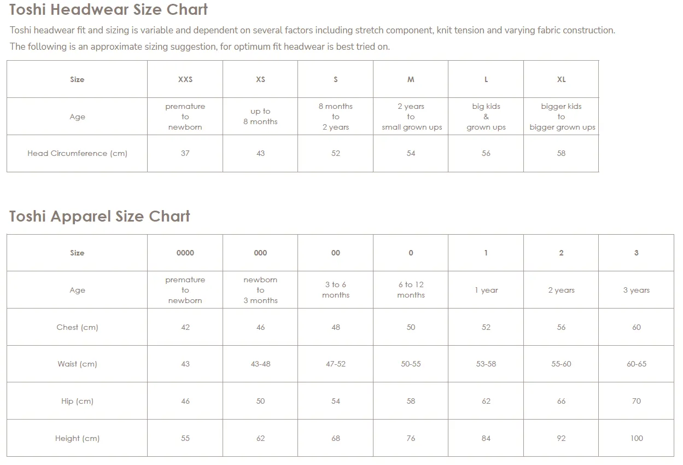Image resolution: width=683 pixels, height=465 pixels.
Task: Select the "up to 8 months" age cell
Action: click(260, 117)
